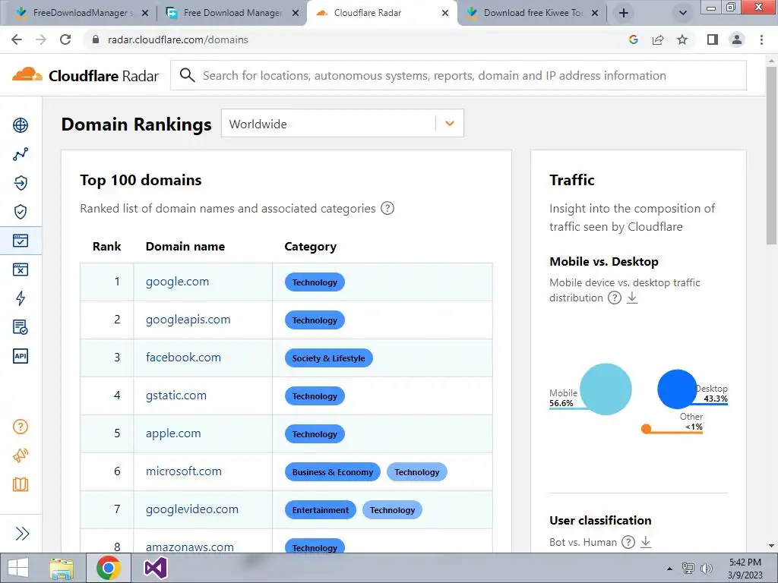Open the lightning bolt sidebar icon

pyautogui.click(x=21, y=298)
